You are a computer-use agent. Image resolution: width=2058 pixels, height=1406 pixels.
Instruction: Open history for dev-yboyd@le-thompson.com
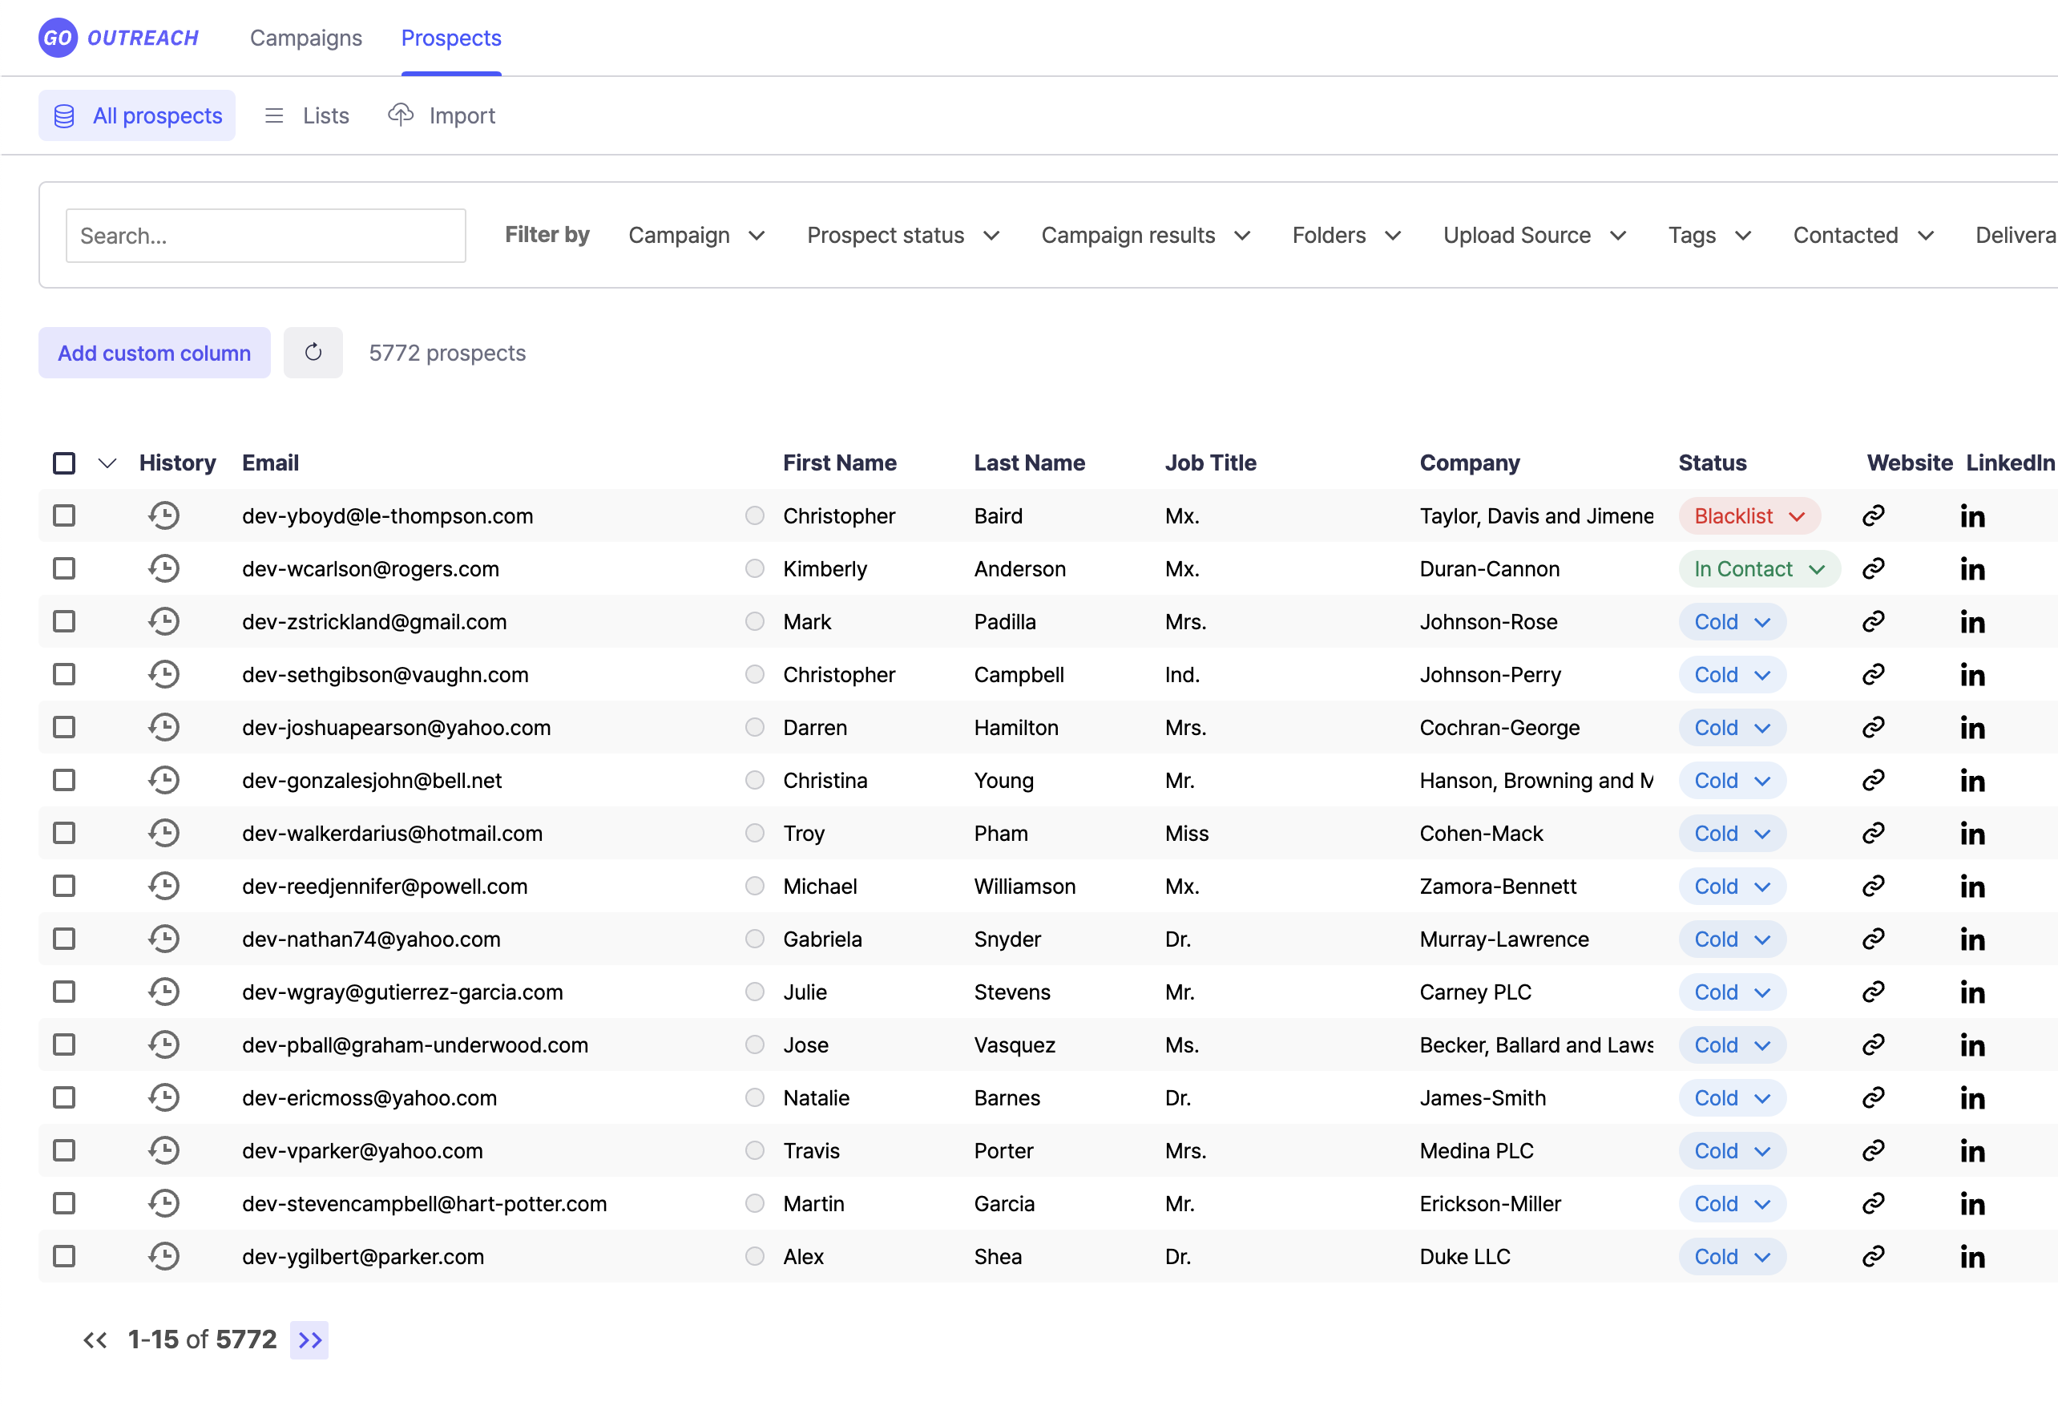163,515
